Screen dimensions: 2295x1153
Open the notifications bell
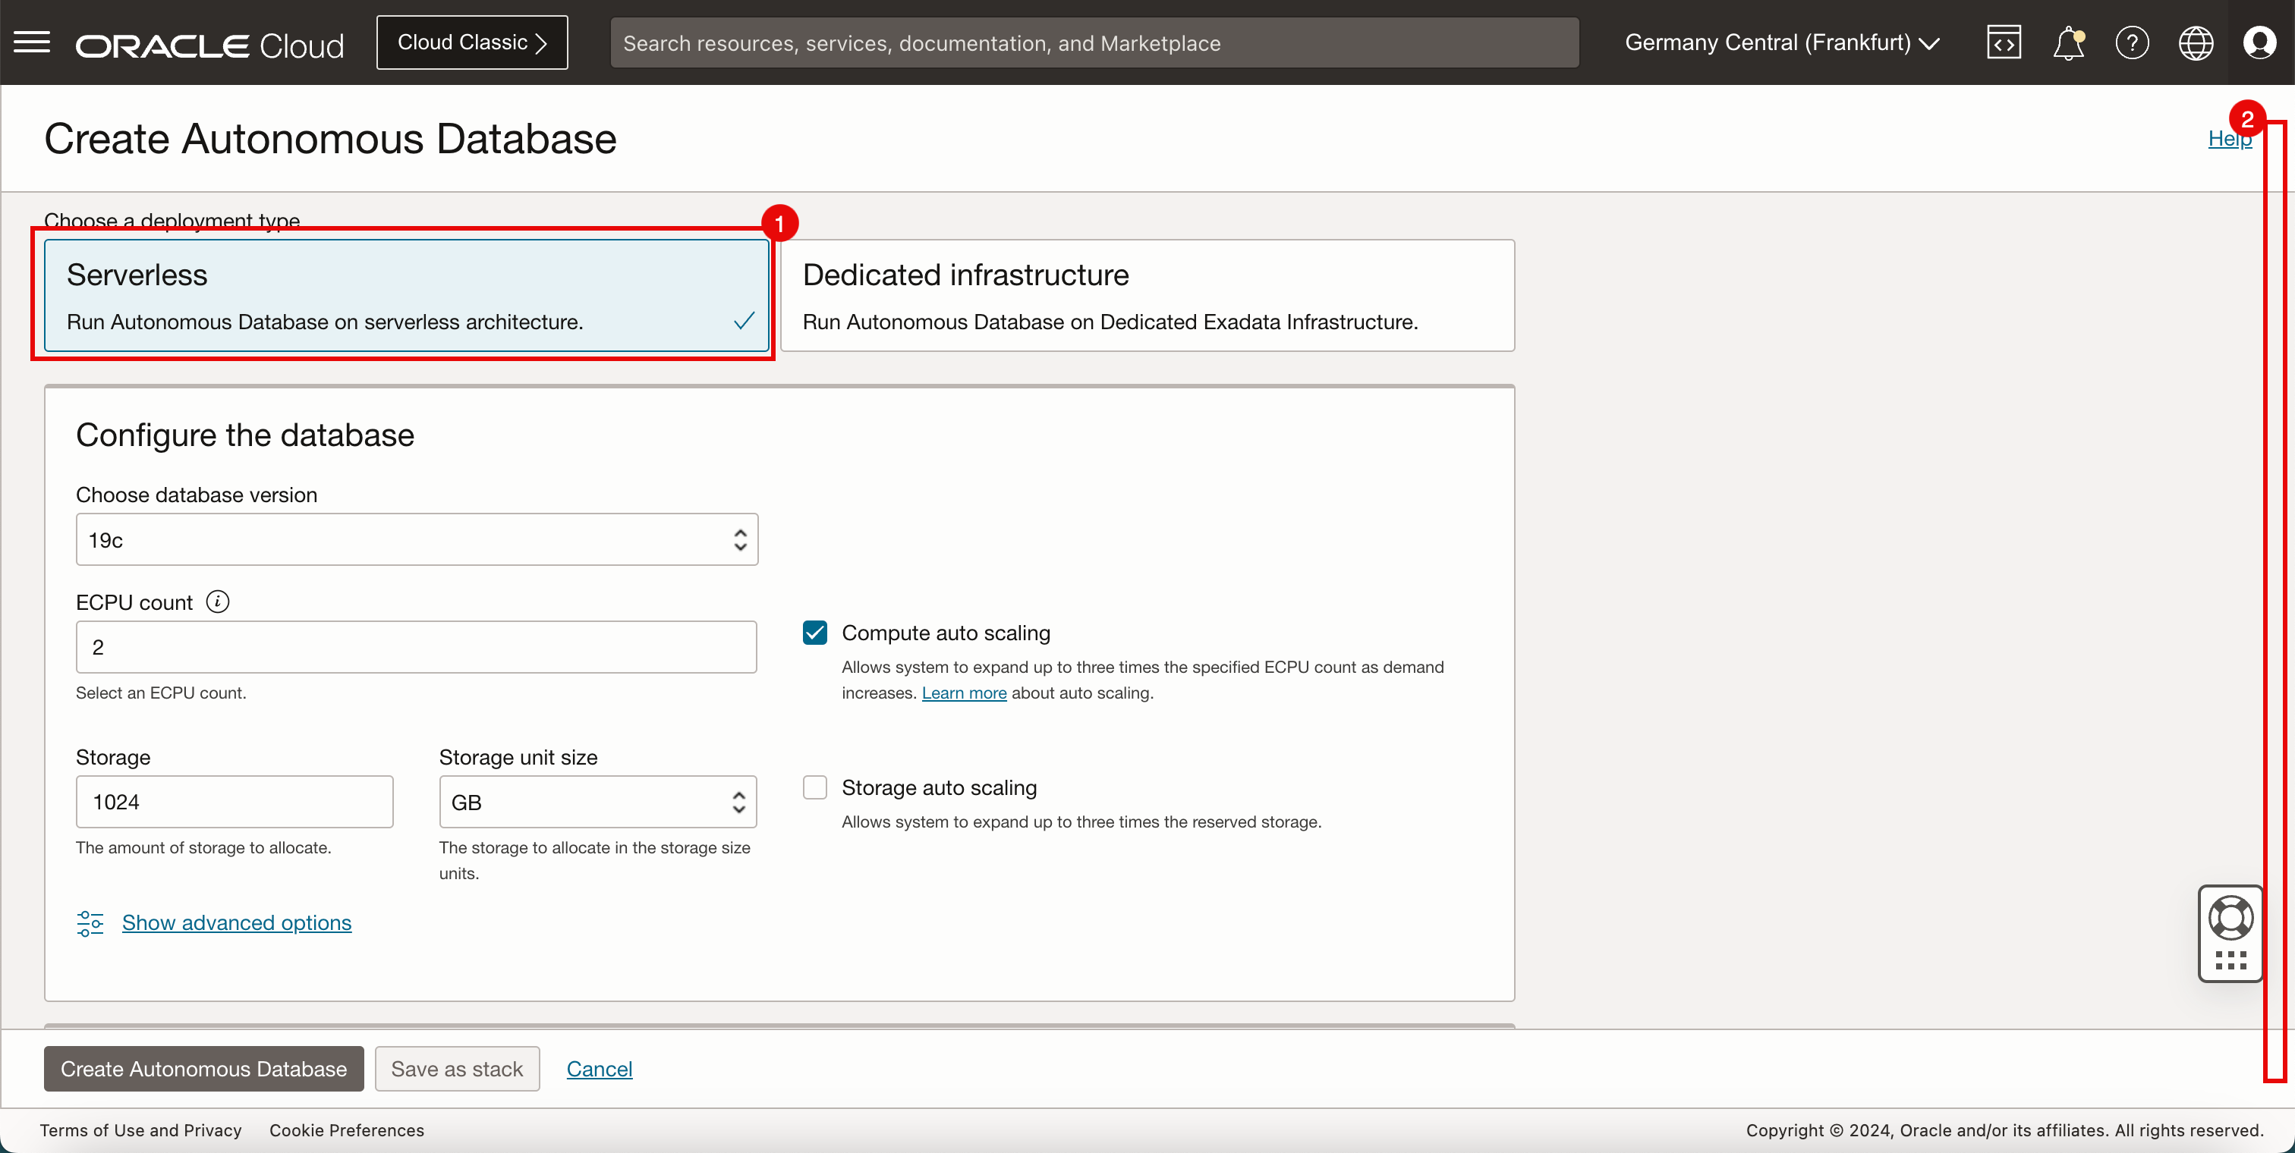click(x=2068, y=42)
